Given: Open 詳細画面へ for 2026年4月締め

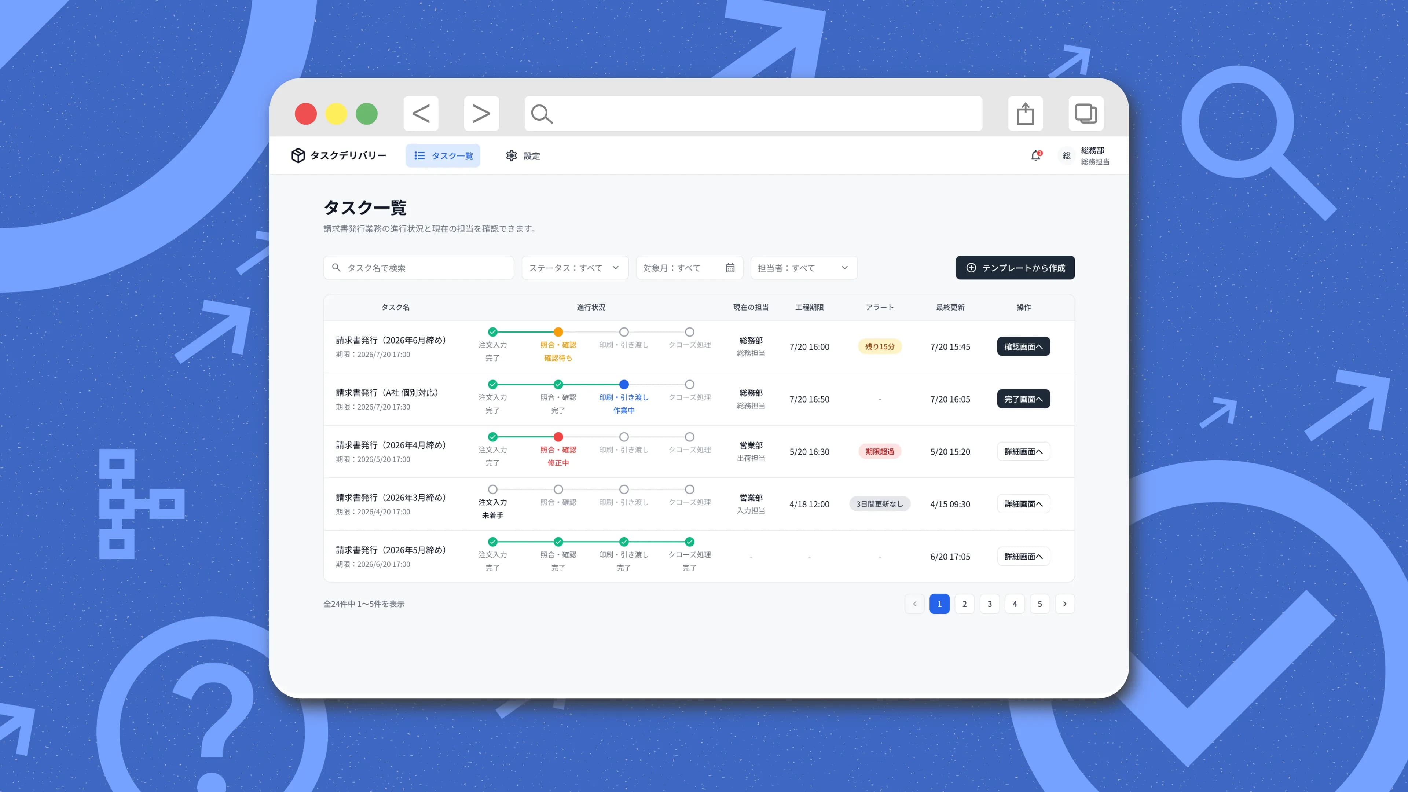Looking at the screenshot, I should pos(1023,451).
